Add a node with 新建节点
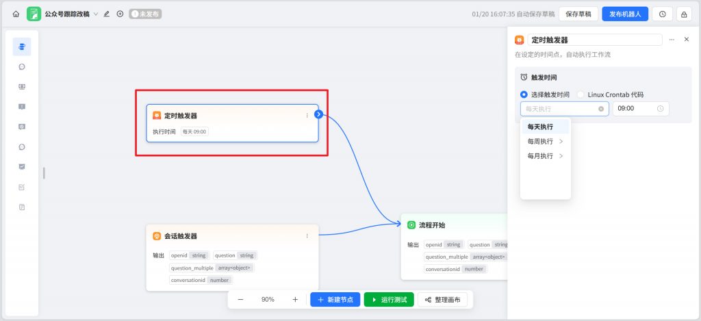This screenshot has width=701, height=321. 335,300
